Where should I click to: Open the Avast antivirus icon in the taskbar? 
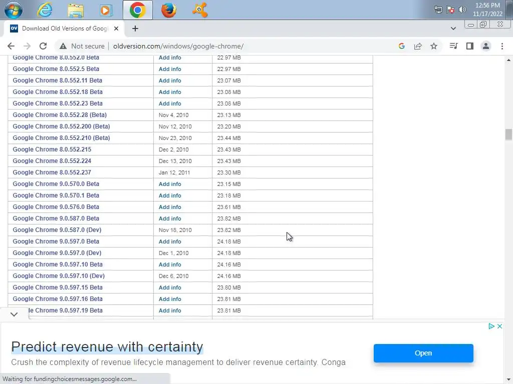(x=200, y=10)
